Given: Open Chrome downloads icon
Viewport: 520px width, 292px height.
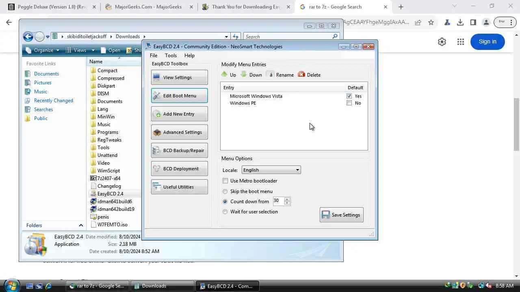Looking at the screenshot, I should (x=460, y=22).
